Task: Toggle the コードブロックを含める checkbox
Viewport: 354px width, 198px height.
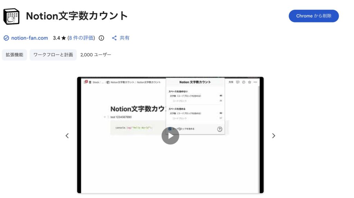Action: click(x=170, y=129)
